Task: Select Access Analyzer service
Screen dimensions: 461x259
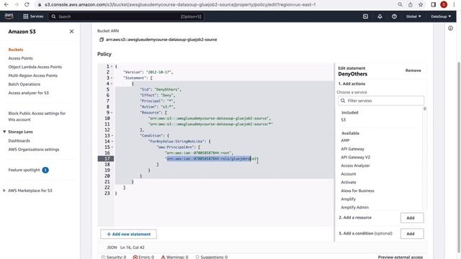Action: pyautogui.click(x=355, y=165)
